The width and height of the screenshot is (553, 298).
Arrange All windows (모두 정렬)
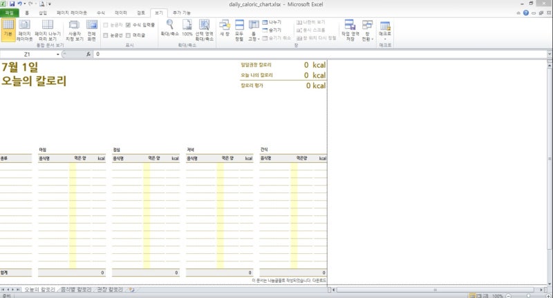tap(239, 30)
